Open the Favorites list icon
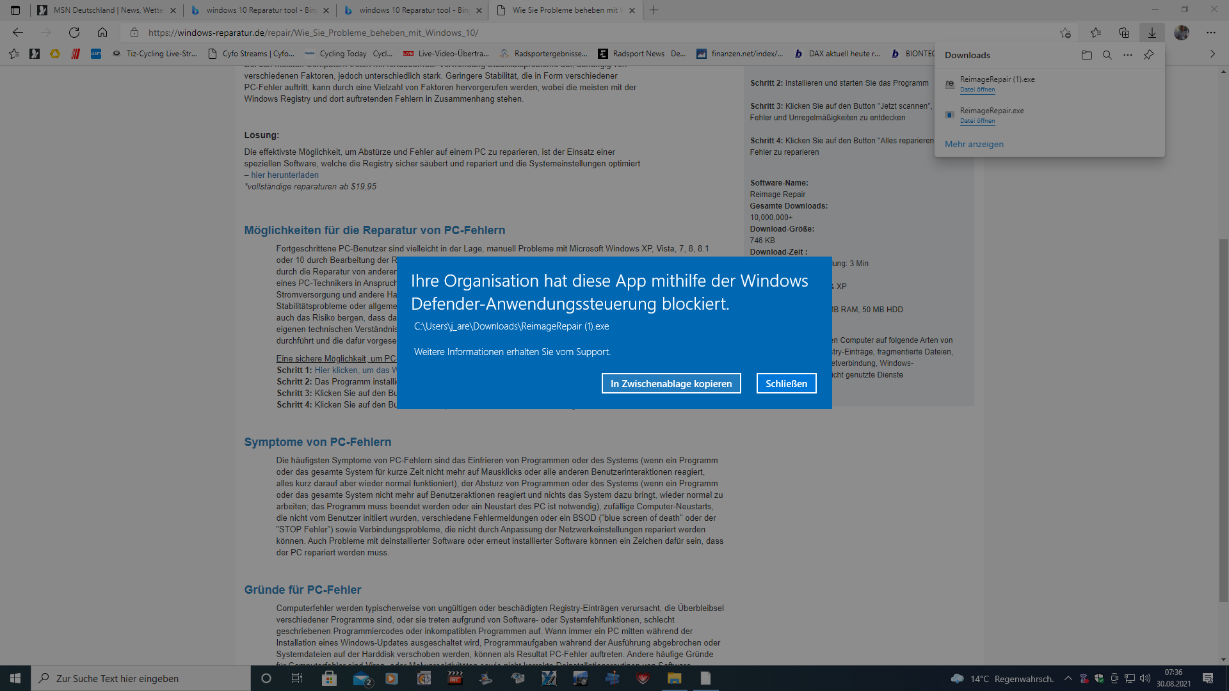 [x=1096, y=33]
